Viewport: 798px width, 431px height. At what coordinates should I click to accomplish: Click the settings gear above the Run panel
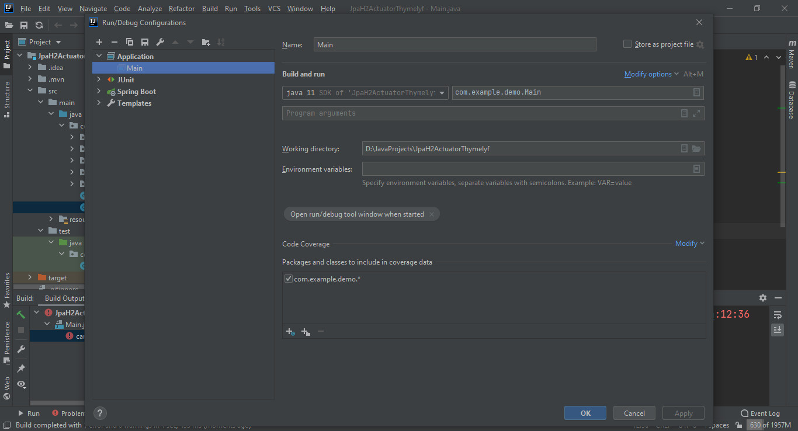(x=763, y=298)
